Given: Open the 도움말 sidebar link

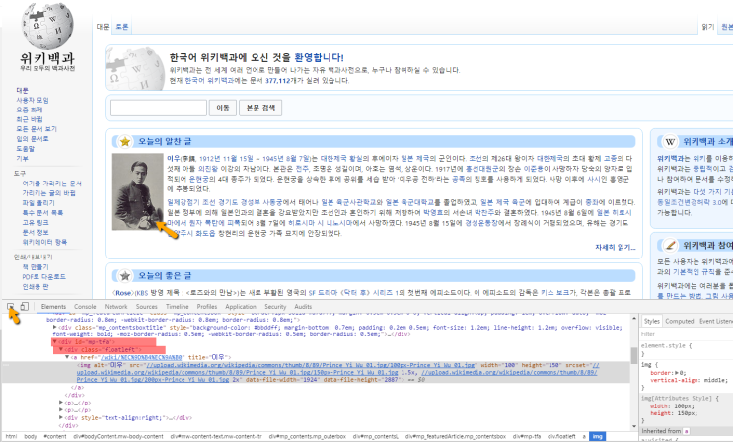Looking at the screenshot, I should click(26, 149).
